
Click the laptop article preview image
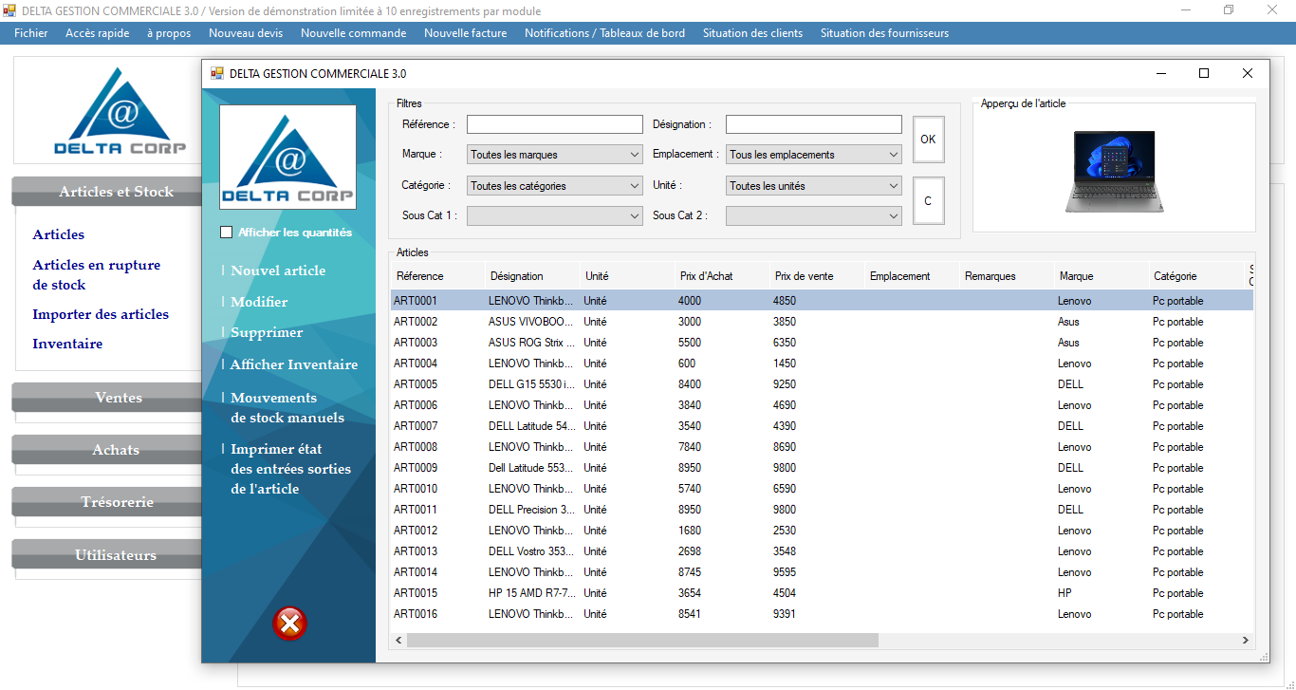point(1114,171)
